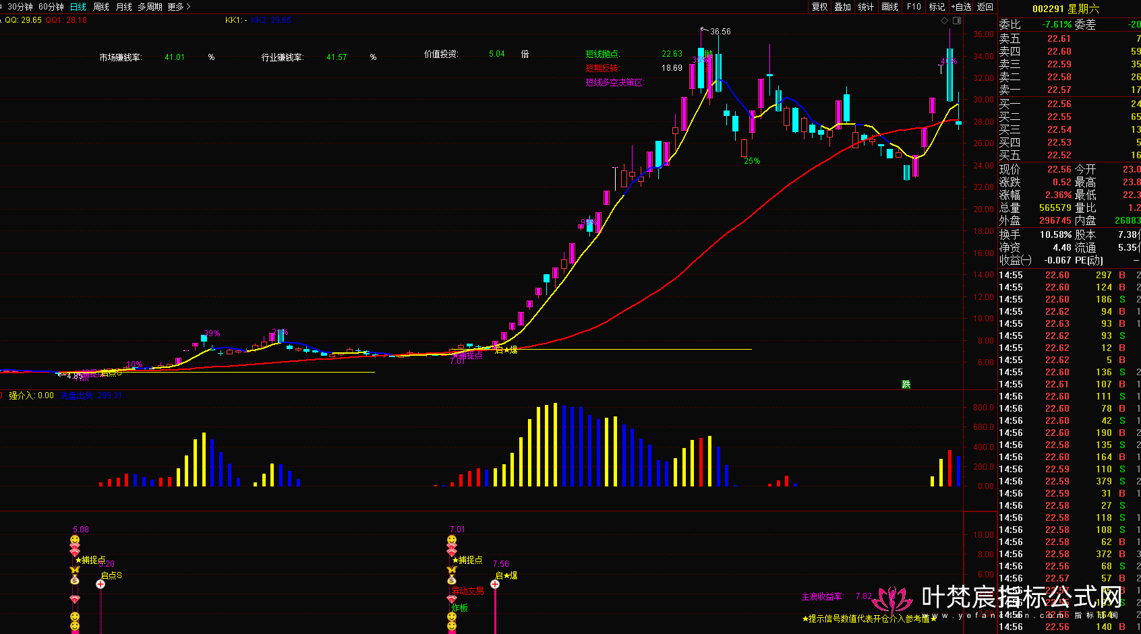The height and width of the screenshot is (634, 1141).
Task: Open the 复权 price adjustment menu
Action: [x=819, y=7]
